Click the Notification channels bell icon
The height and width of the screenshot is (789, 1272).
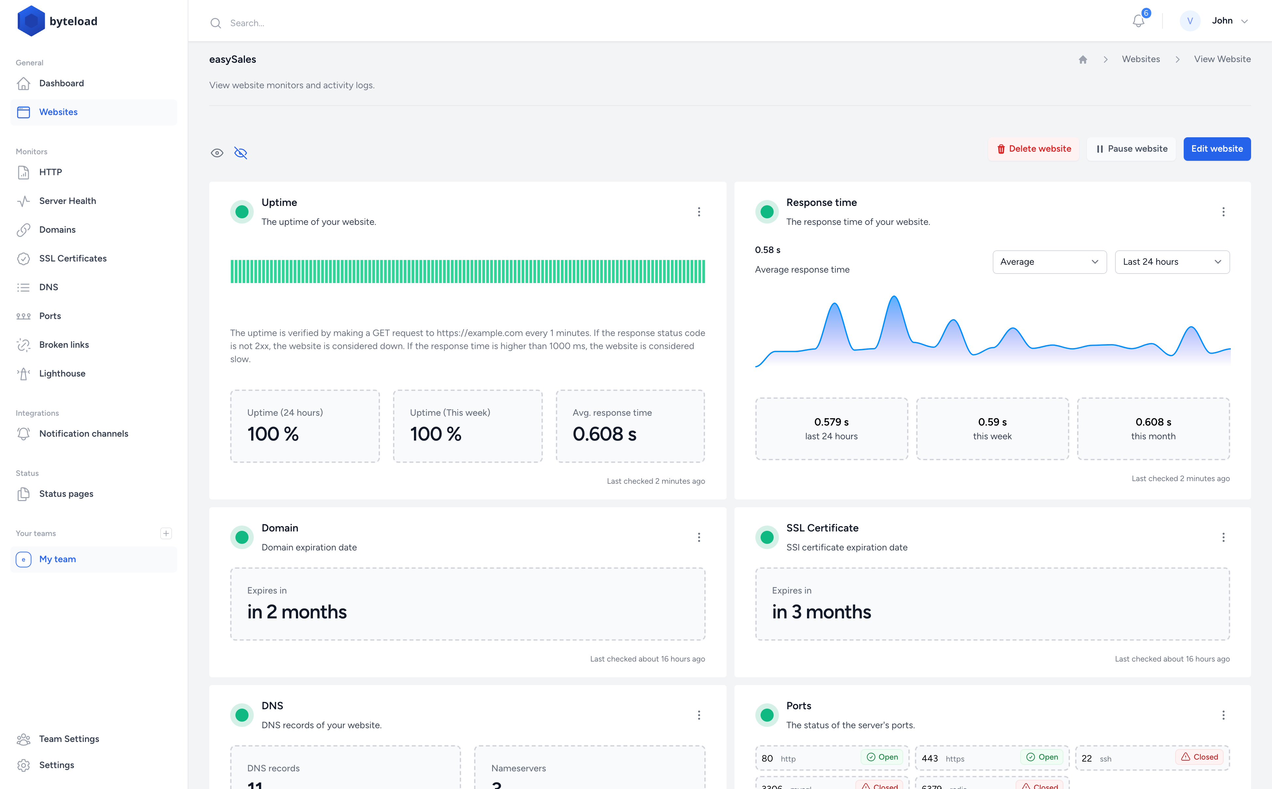24,434
